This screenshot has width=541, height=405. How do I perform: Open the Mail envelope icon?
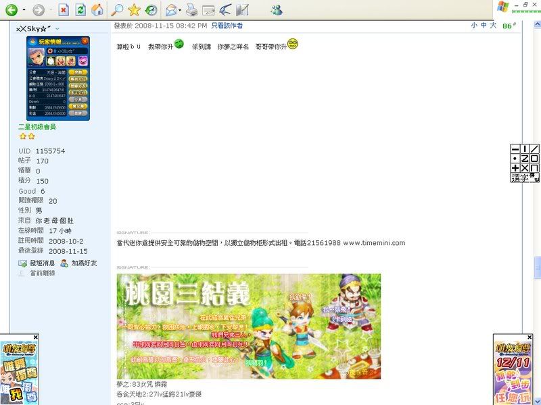171,10
